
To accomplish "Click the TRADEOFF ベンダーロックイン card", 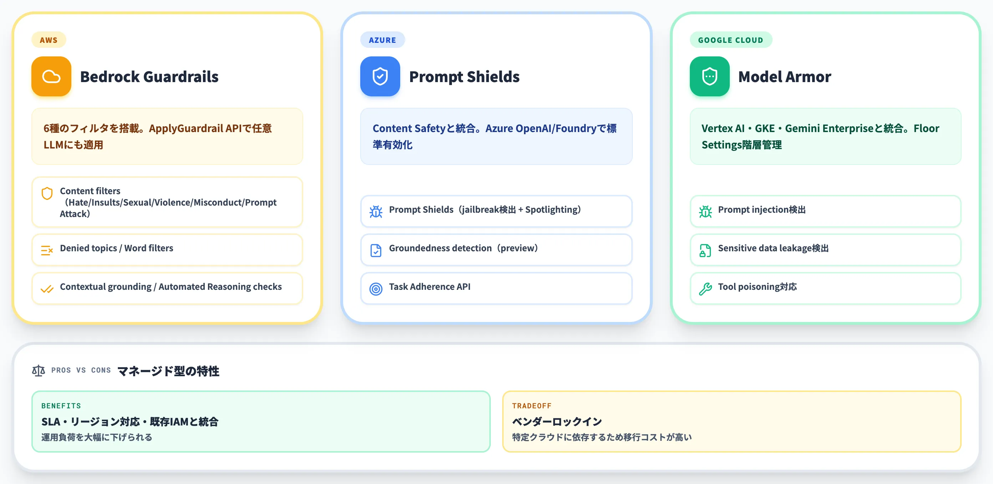I will (x=732, y=422).
